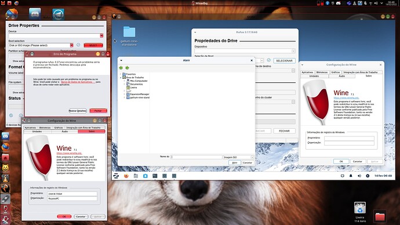The height and width of the screenshot is (225, 400).
Task: Open the blue camera app in Zorin taskbar
Action: [x=145, y=176]
